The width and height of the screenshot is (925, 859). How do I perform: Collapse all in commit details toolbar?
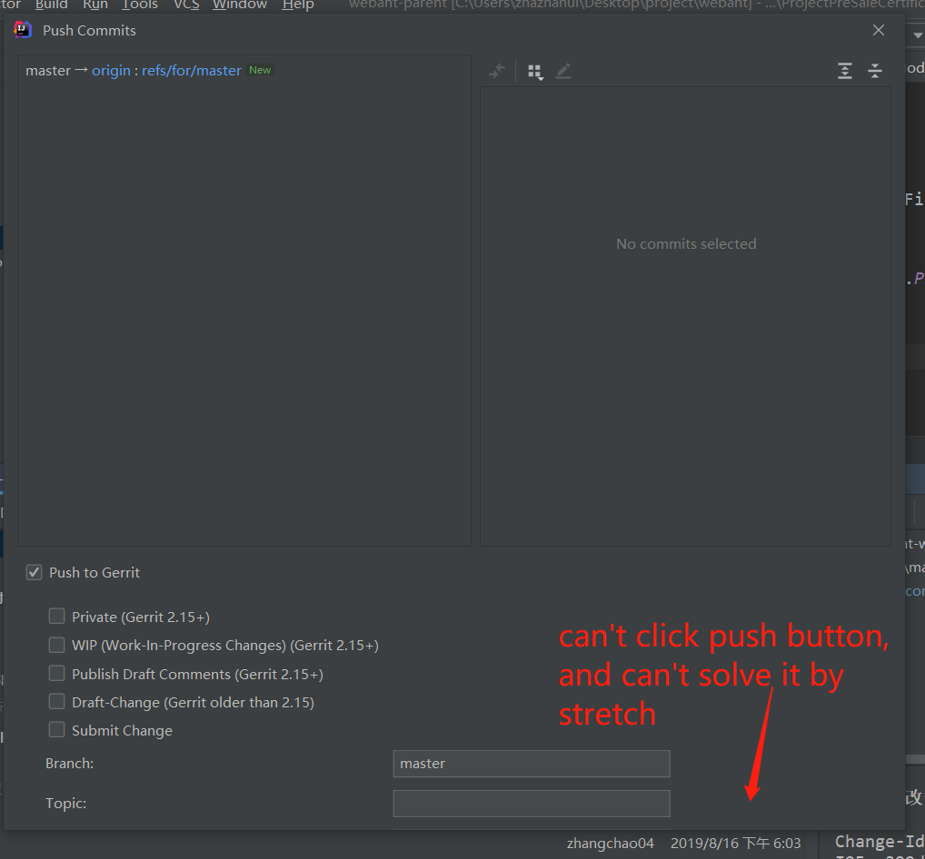coord(875,72)
